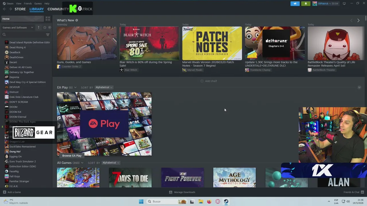The height and width of the screenshot is (206, 367).
Task: Switch to the STORE tab
Action: click(x=20, y=9)
